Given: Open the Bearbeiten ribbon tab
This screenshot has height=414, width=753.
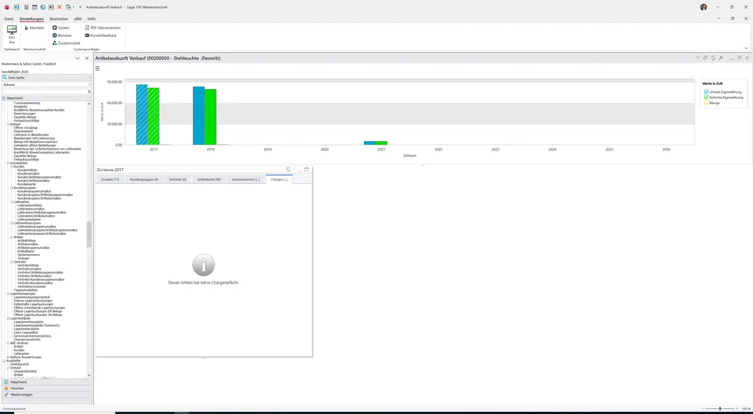Looking at the screenshot, I should click(59, 19).
